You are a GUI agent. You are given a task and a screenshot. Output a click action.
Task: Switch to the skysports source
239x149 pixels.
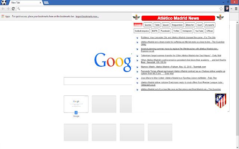210,25
